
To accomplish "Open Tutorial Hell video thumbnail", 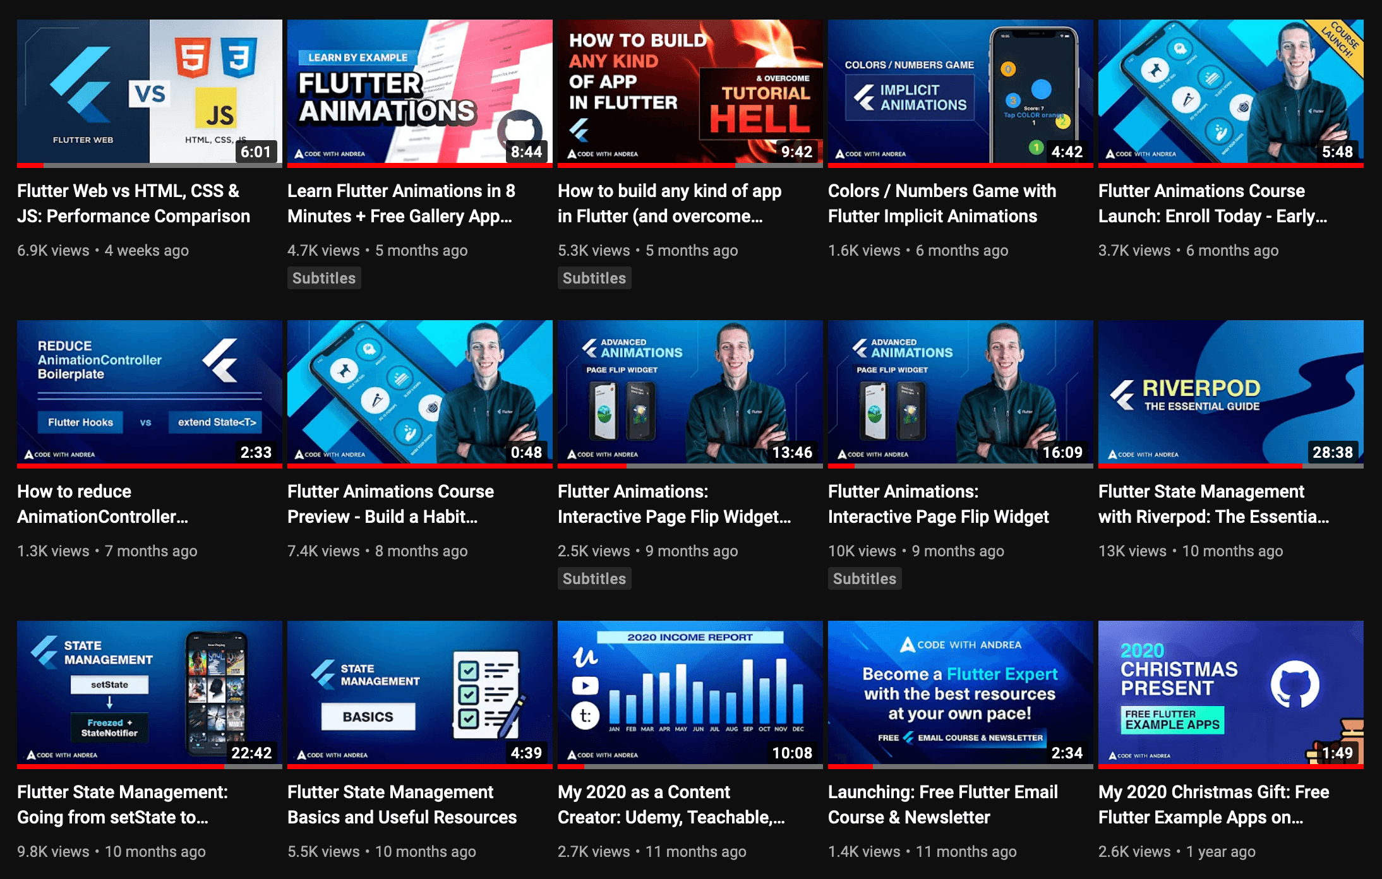I will (x=690, y=92).
